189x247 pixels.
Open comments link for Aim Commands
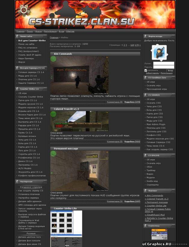(x=115, y=102)
